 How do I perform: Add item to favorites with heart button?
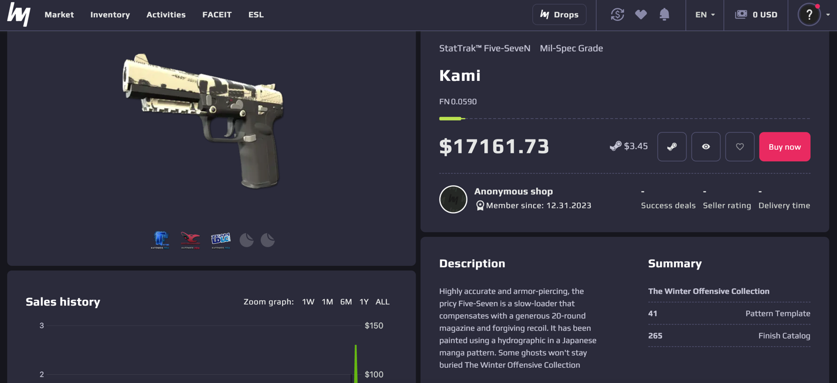click(x=740, y=147)
